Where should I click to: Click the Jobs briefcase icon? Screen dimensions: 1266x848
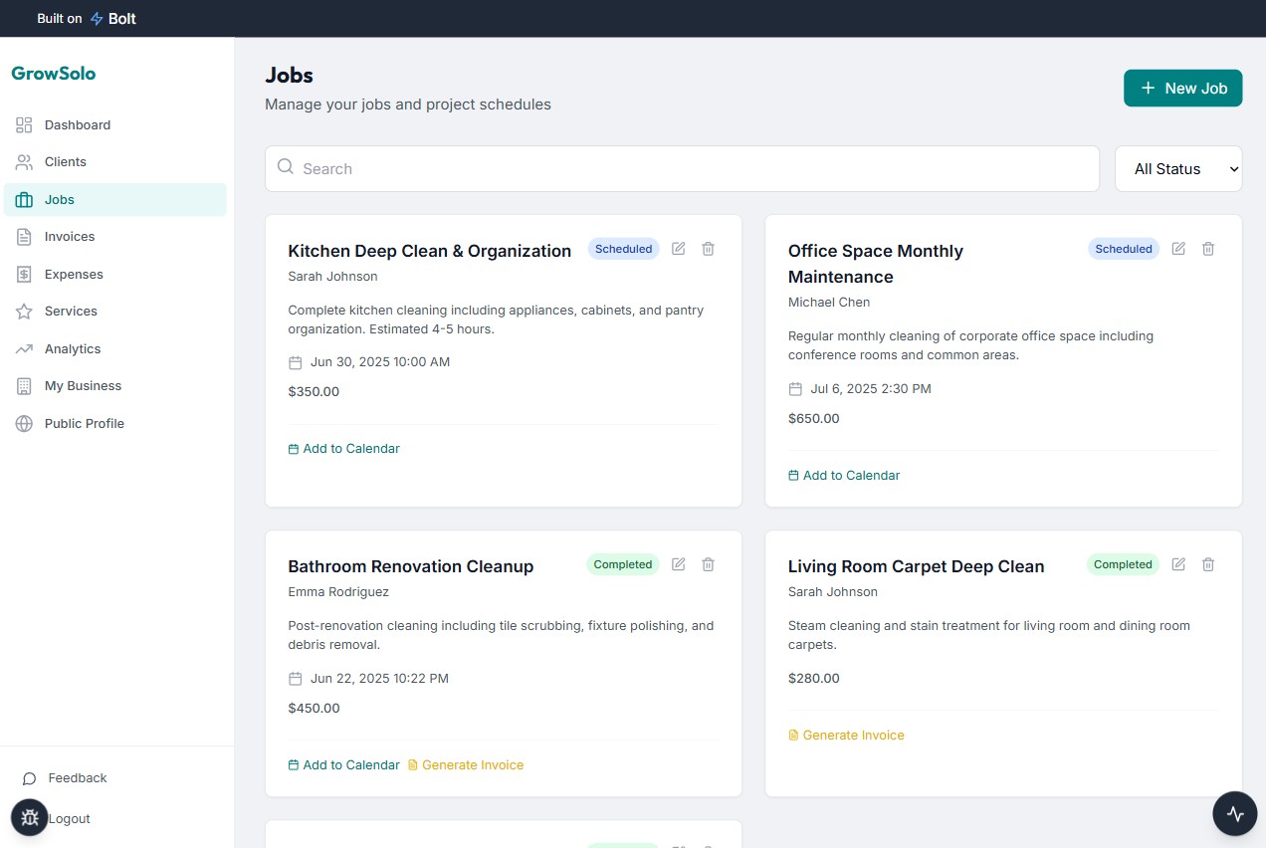coord(24,199)
